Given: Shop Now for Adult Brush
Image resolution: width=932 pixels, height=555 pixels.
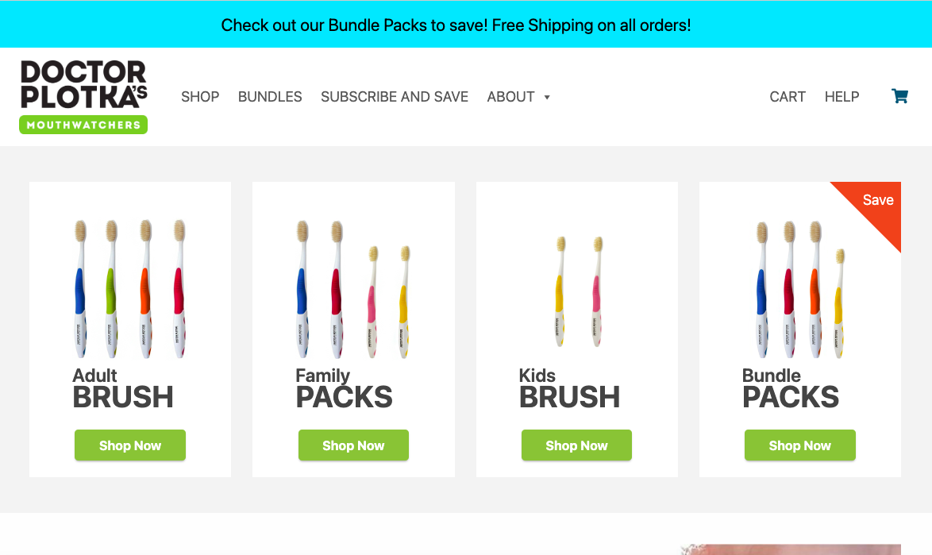Looking at the screenshot, I should 130,445.
